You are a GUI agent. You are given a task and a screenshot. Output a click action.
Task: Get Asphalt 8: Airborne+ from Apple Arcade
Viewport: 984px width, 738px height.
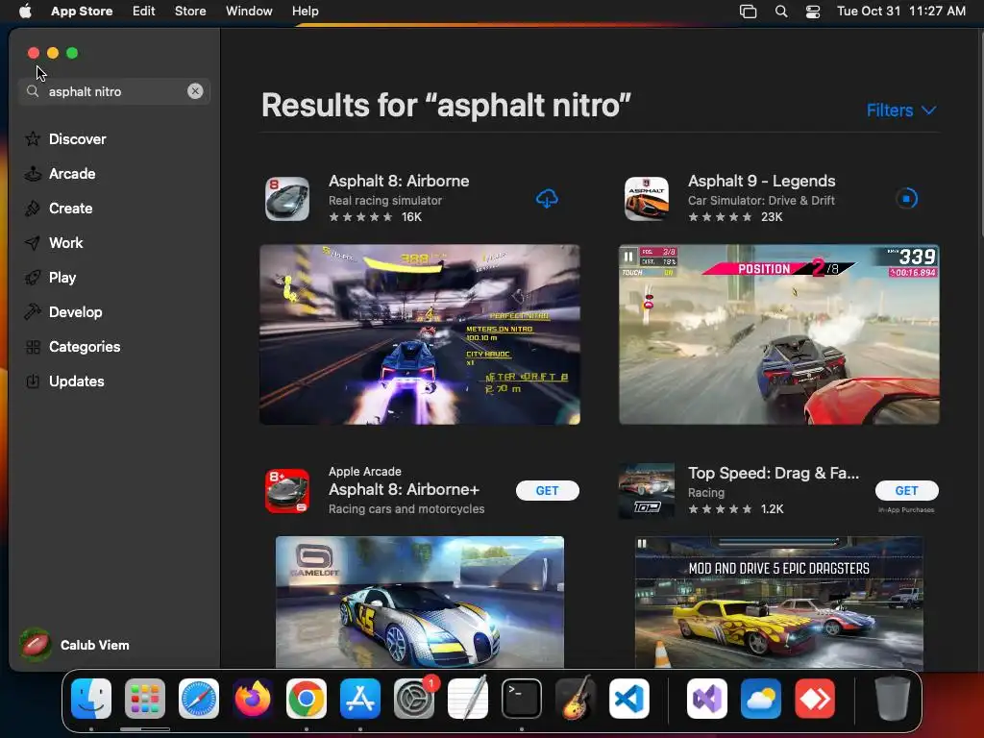[x=547, y=491]
